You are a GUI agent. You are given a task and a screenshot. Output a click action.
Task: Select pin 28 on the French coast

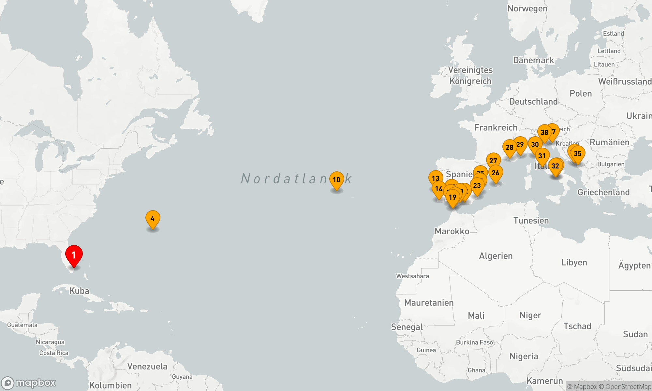(510, 147)
